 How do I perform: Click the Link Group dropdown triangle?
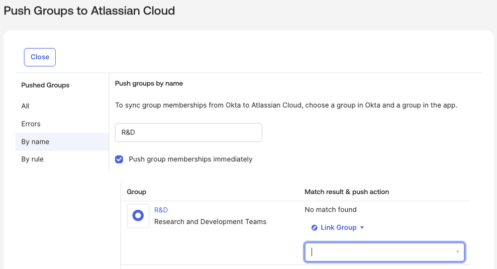362,228
